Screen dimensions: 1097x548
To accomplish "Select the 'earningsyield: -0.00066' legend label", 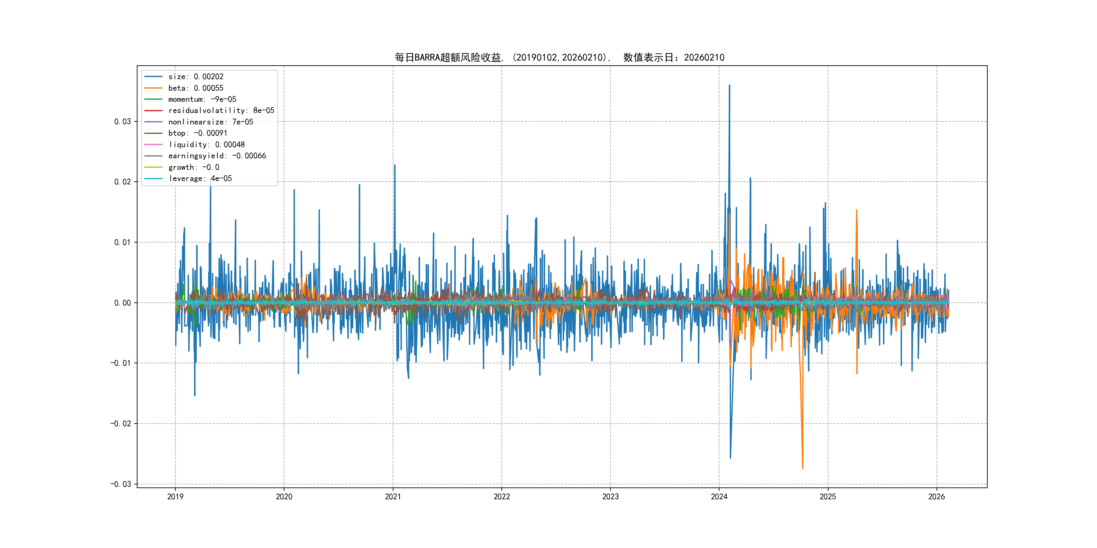I will click(x=217, y=156).
